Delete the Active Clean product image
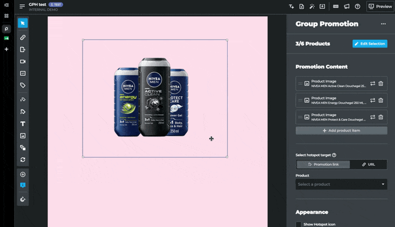The width and height of the screenshot is (395, 227). (x=381, y=84)
